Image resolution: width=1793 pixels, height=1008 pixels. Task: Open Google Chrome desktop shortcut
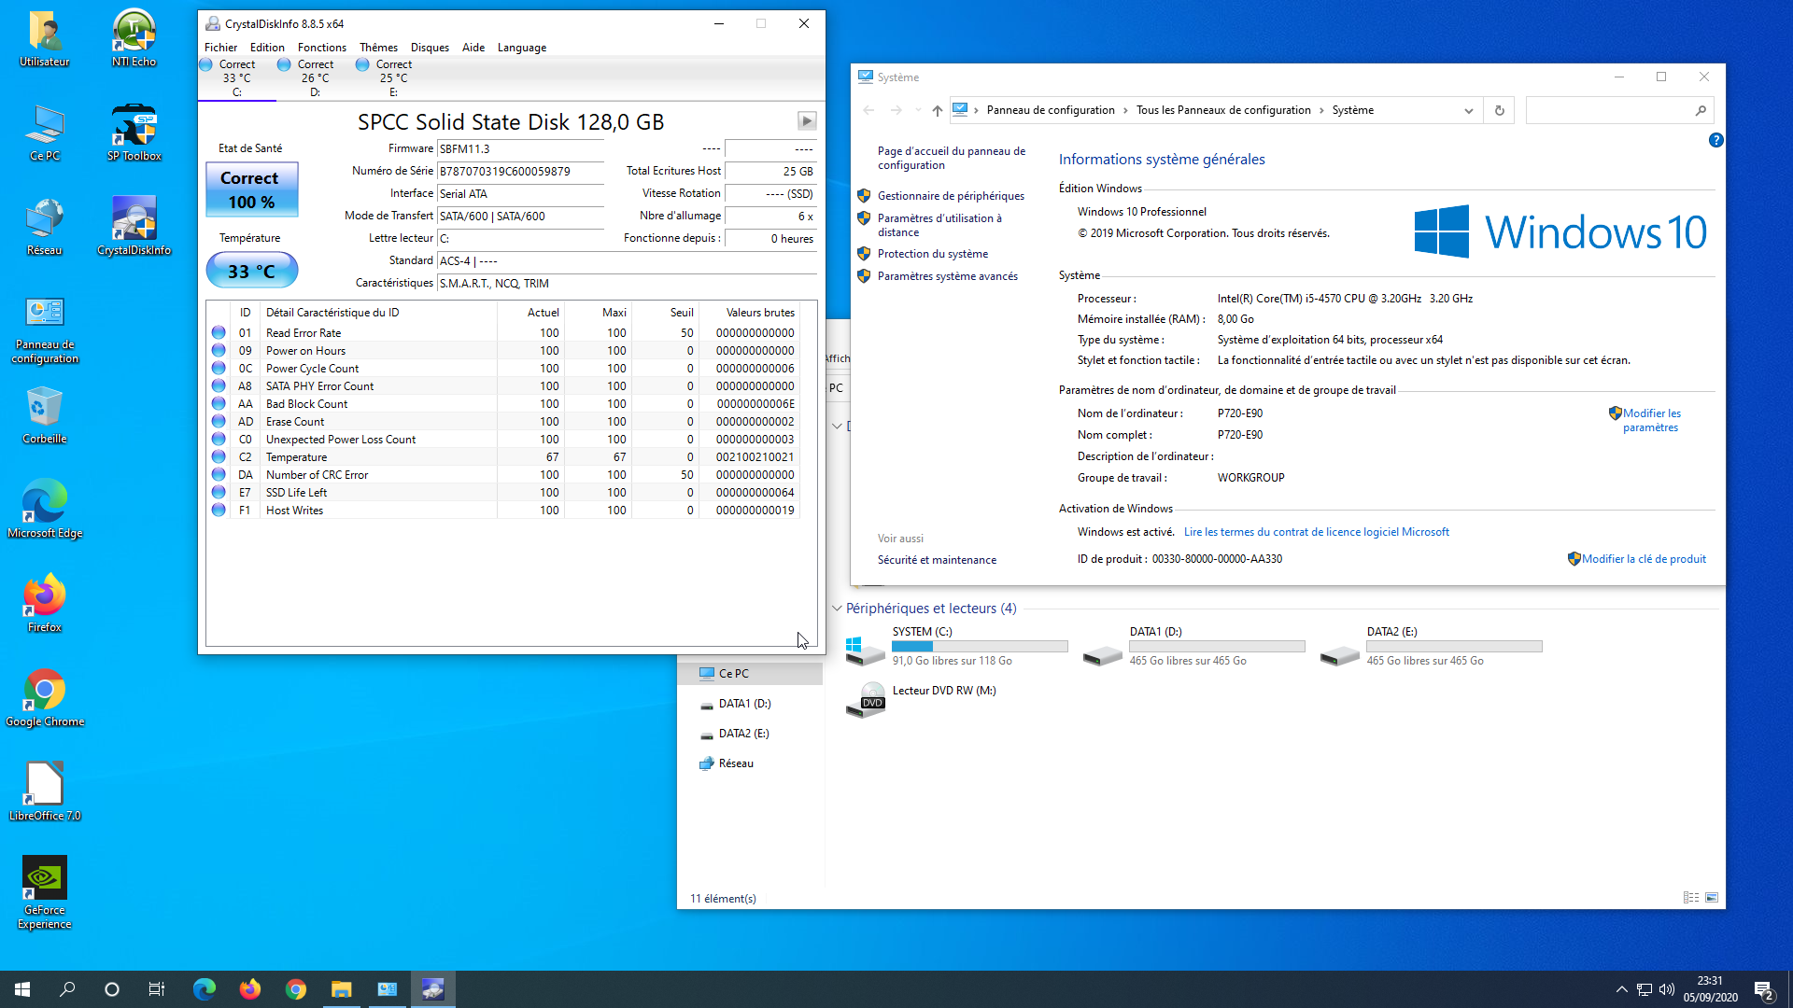pos(44,698)
